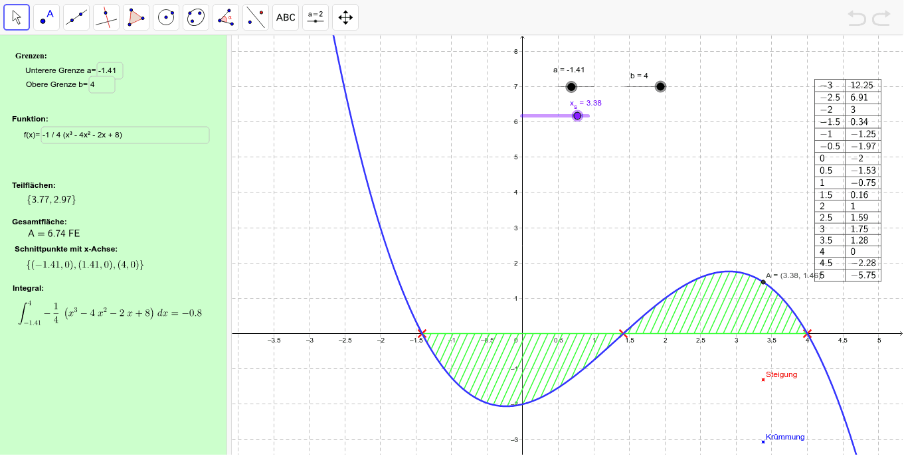904x456 pixels.
Task: Choose the Angle measurement tool
Action: tap(226, 17)
